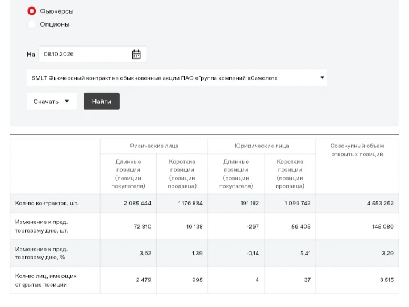Click the total value 4 553 252
This screenshot has height=307, width=409.
(380, 203)
